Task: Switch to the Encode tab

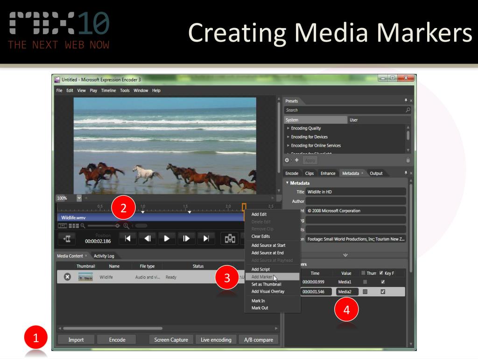Action: click(x=292, y=173)
